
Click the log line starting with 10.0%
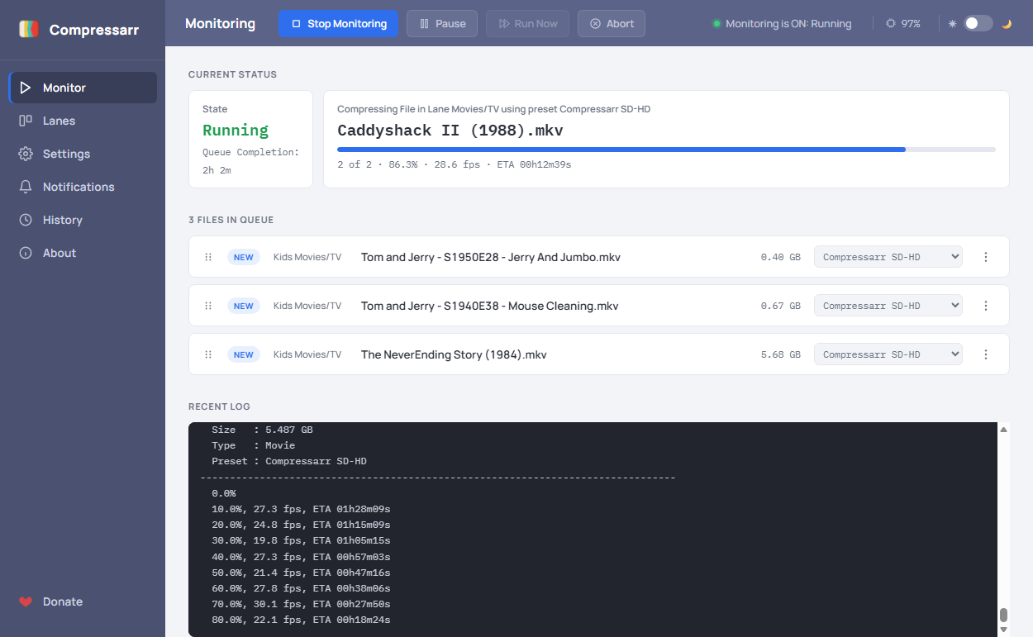click(x=301, y=509)
